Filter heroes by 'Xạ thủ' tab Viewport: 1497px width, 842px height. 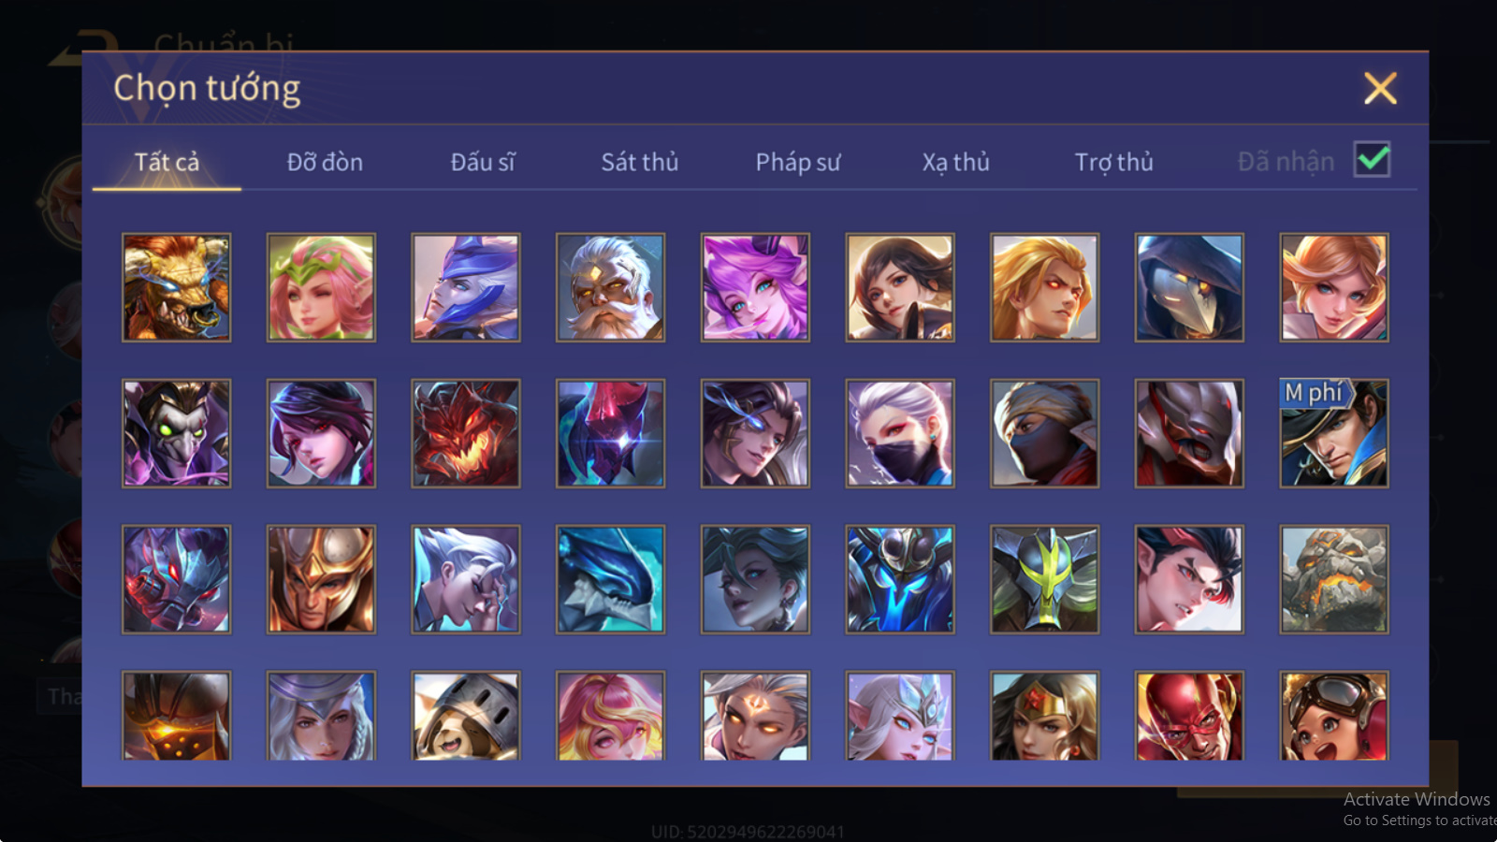click(955, 162)
